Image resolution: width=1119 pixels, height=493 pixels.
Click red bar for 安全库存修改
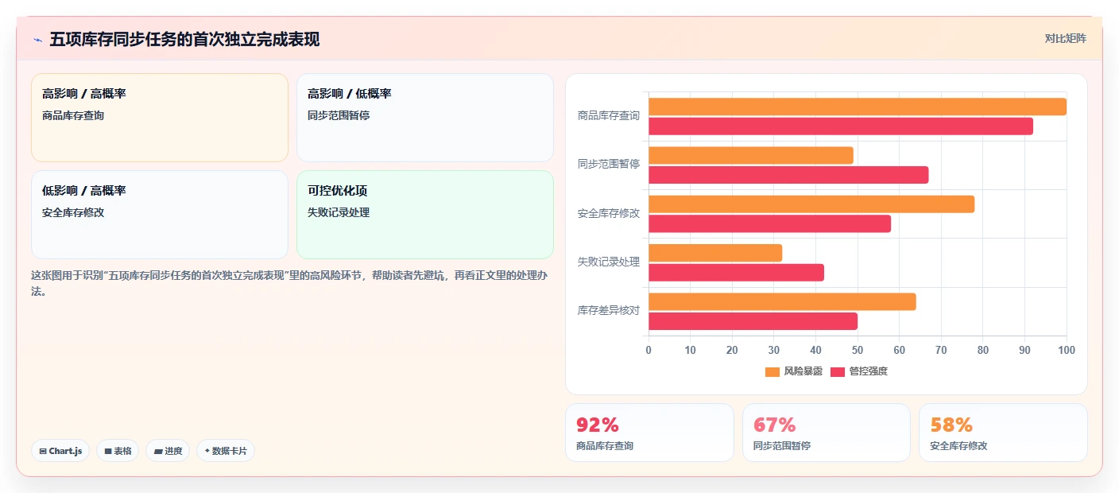(x=769, y=223)
